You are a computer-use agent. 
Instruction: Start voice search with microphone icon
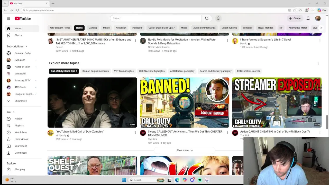click(218, 18)
